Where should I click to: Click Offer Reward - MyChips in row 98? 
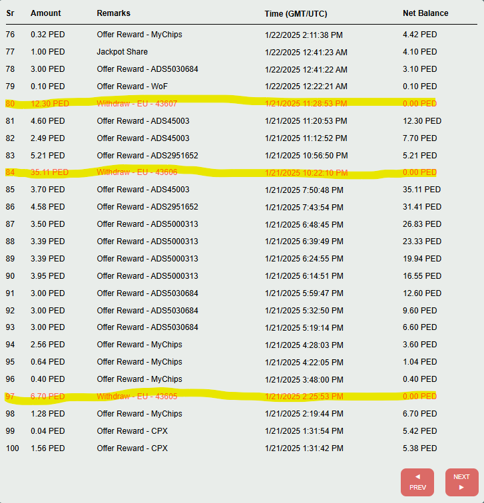139,414
